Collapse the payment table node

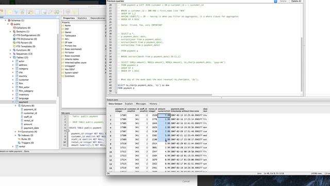point(13,102)
